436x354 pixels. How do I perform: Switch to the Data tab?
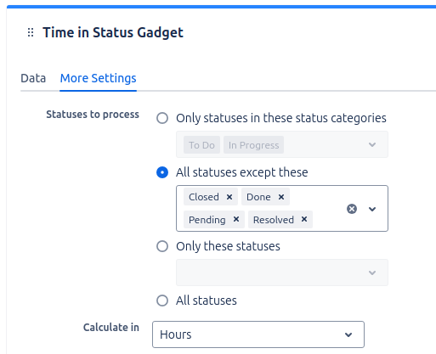[33, 78]
